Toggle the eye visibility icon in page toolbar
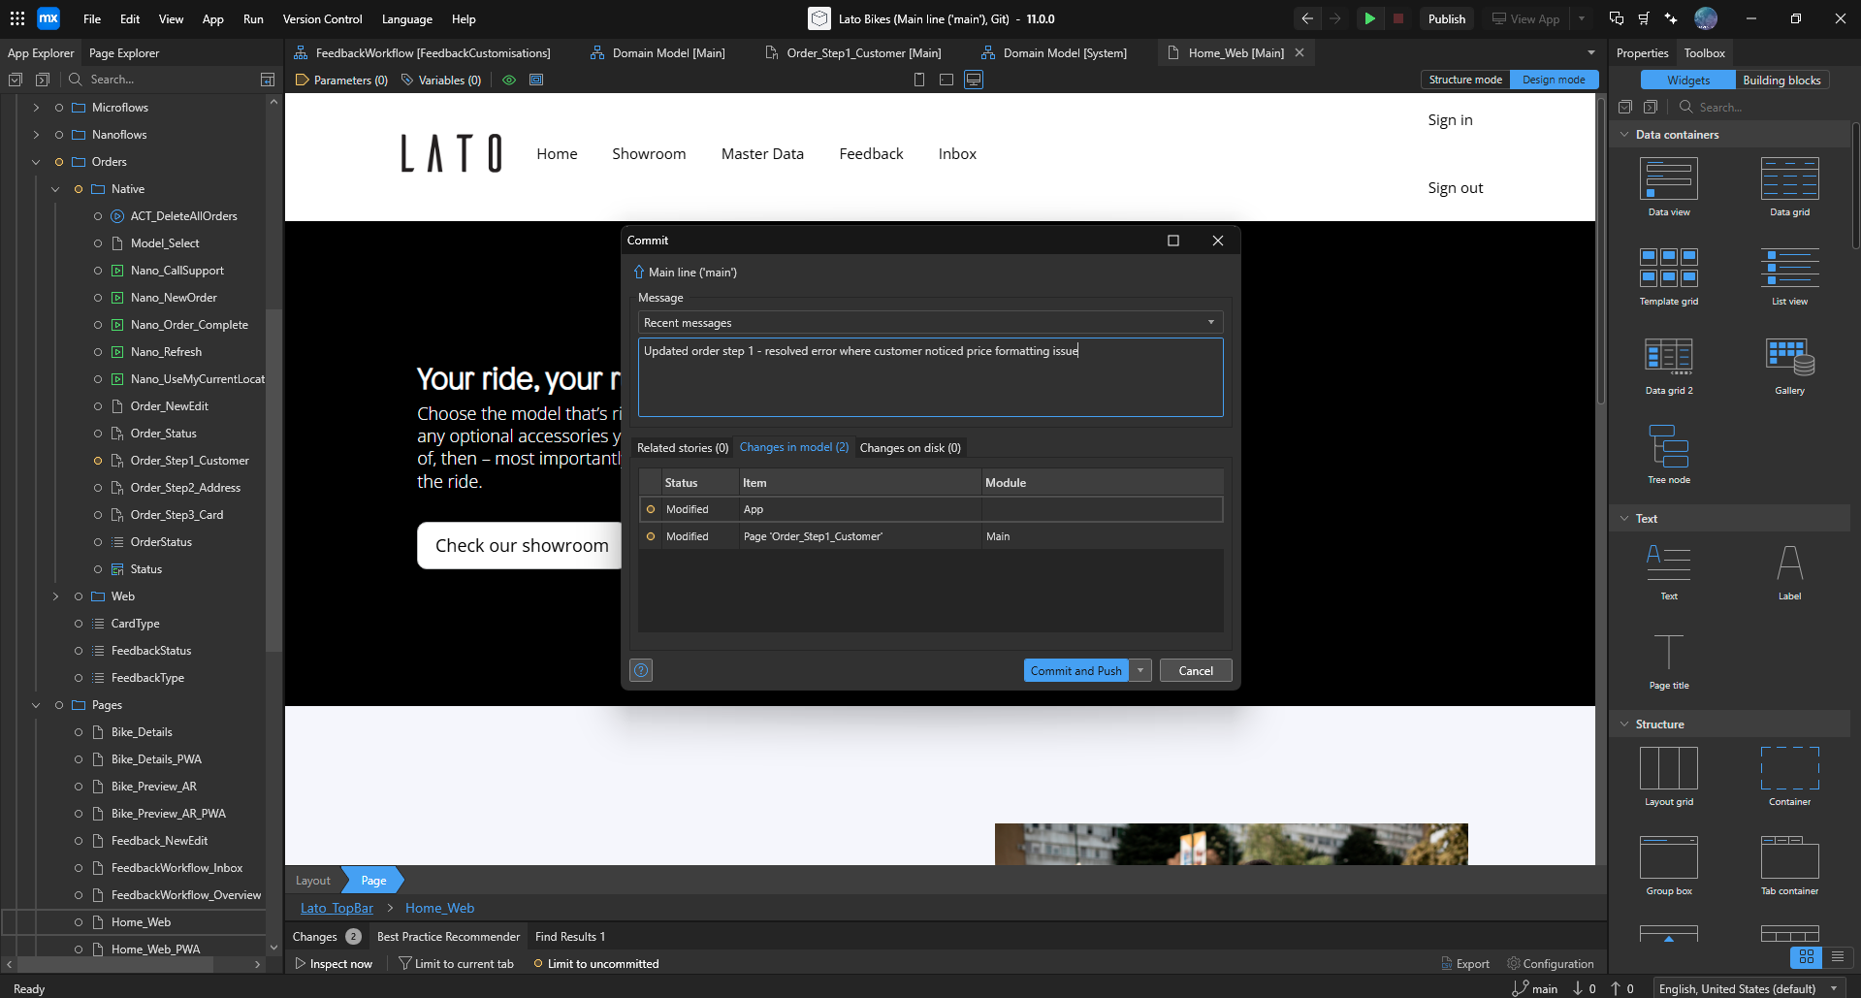Viewport: 1861px width, 998px height. click(x=508, y=80)
